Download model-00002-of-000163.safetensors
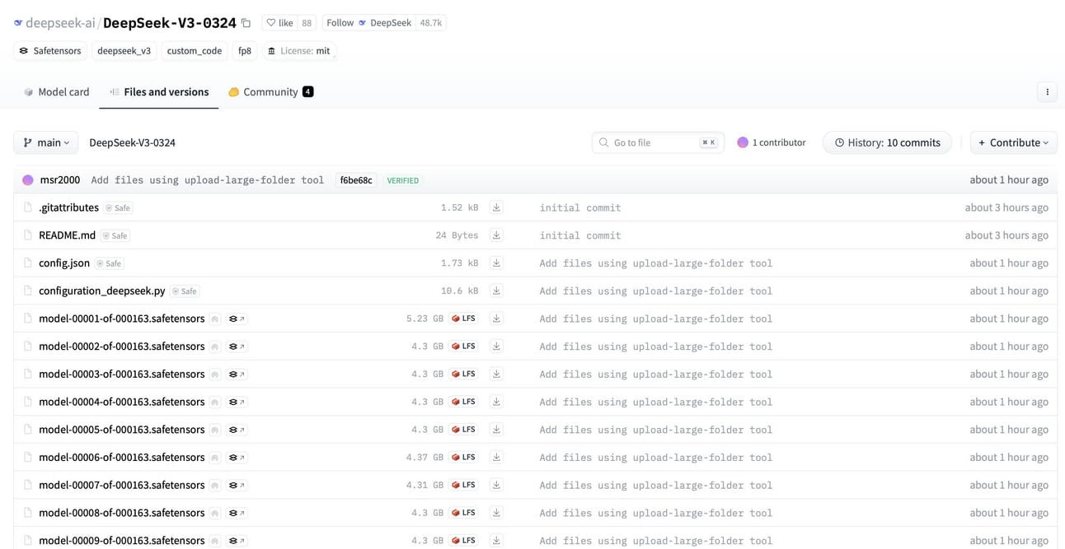 coord(496,347)
